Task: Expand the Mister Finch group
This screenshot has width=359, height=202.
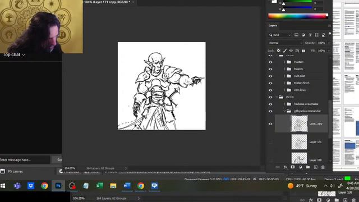Action: click(284, 83)
